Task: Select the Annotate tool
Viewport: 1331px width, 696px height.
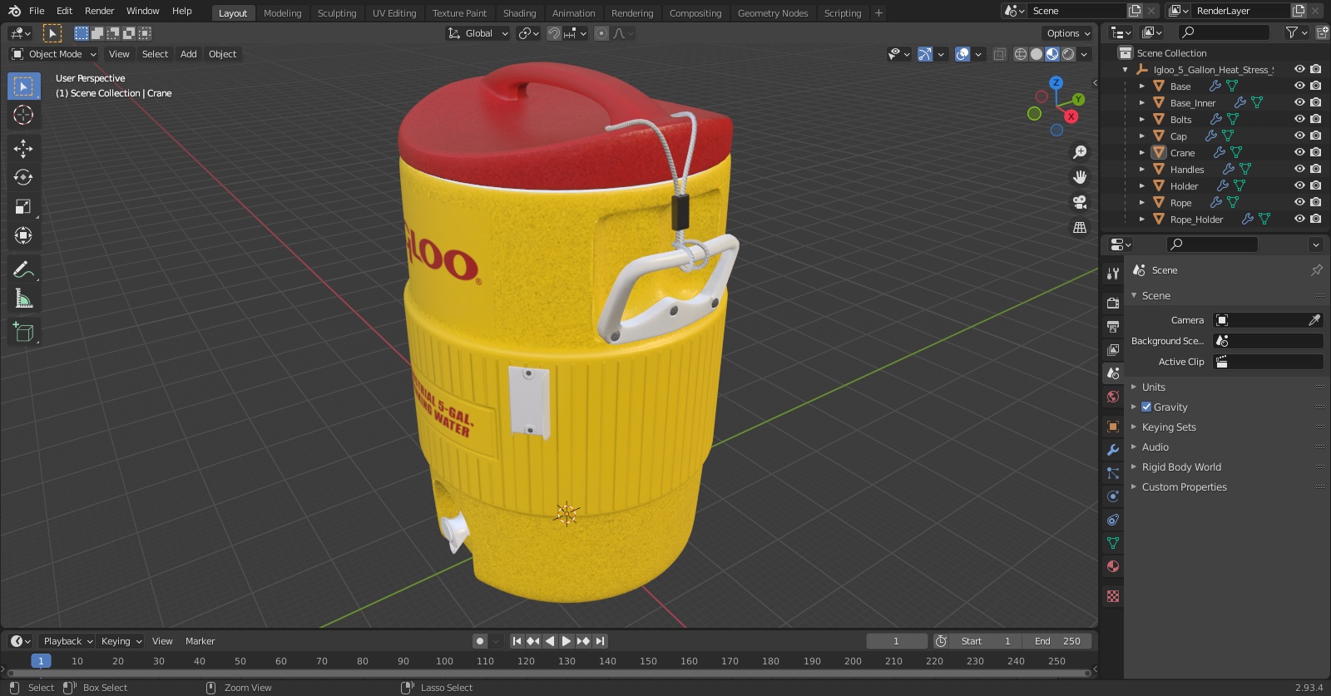Action: pos(23,269)
